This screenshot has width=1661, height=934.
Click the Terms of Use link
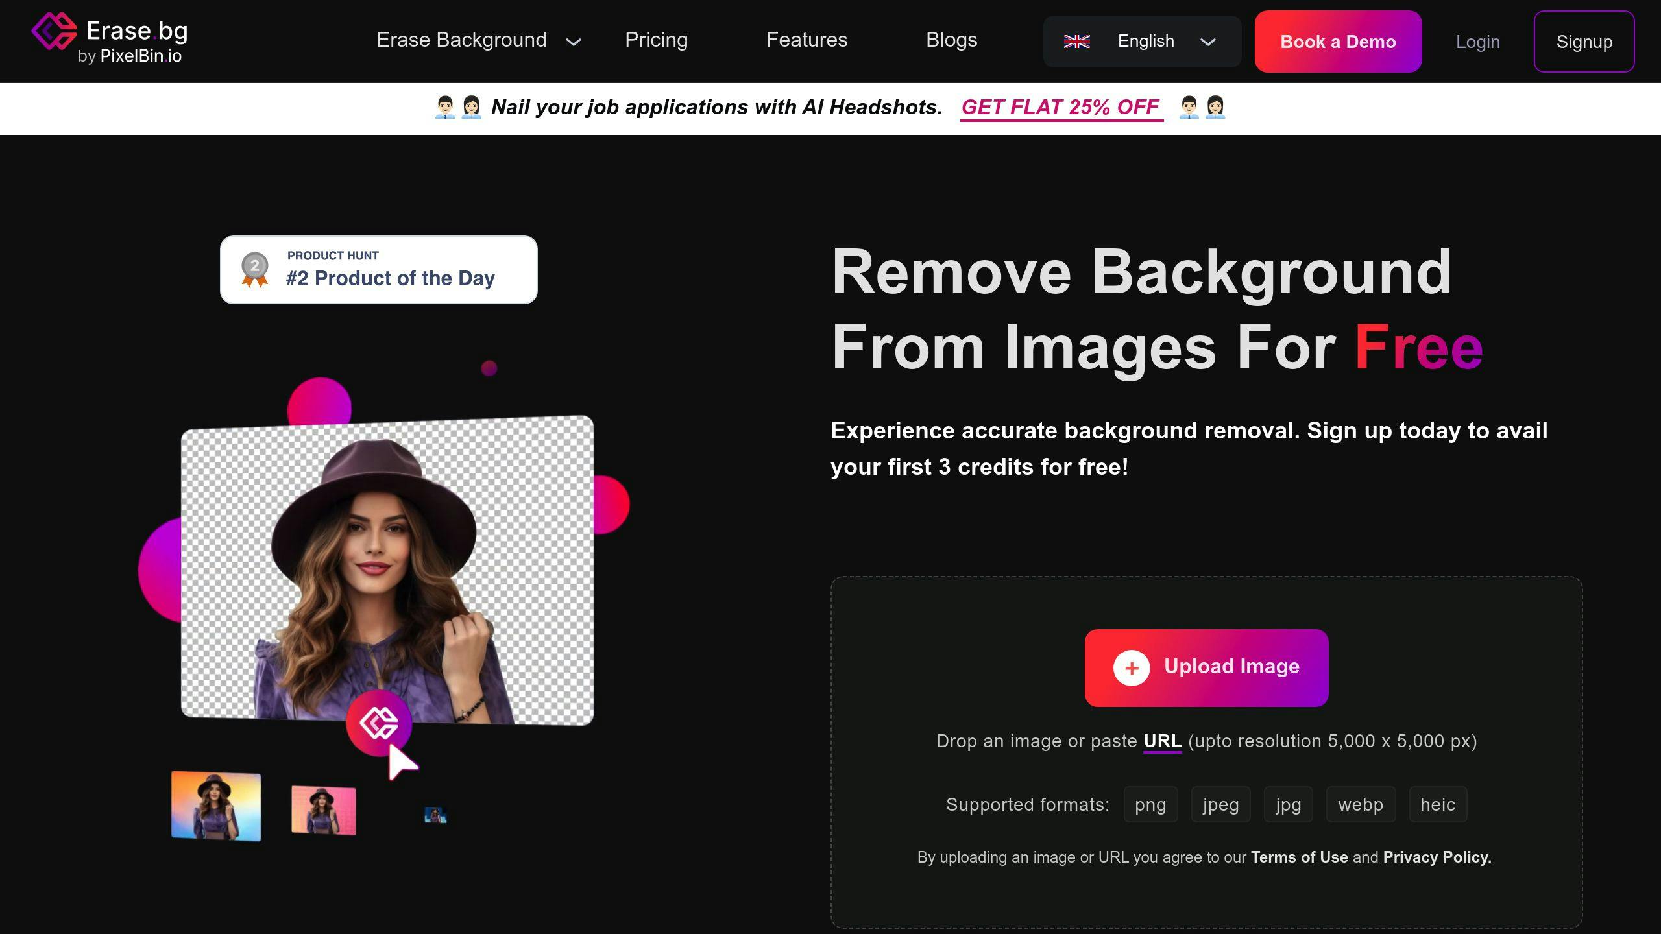point(1300,856)
